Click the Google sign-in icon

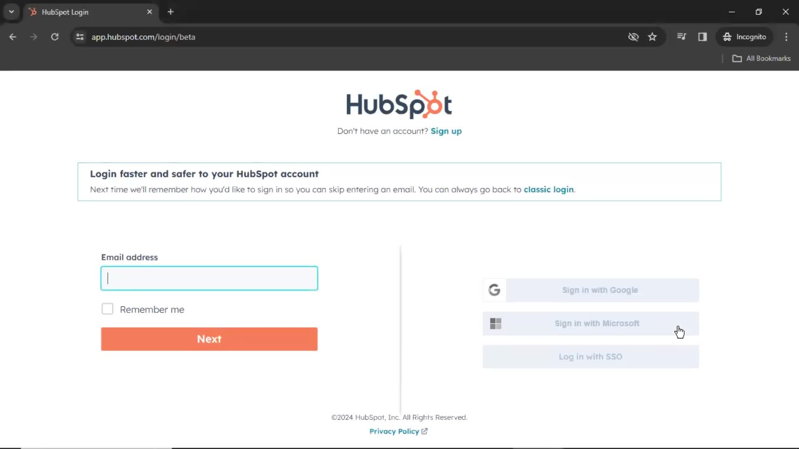[x=494, y=290]
